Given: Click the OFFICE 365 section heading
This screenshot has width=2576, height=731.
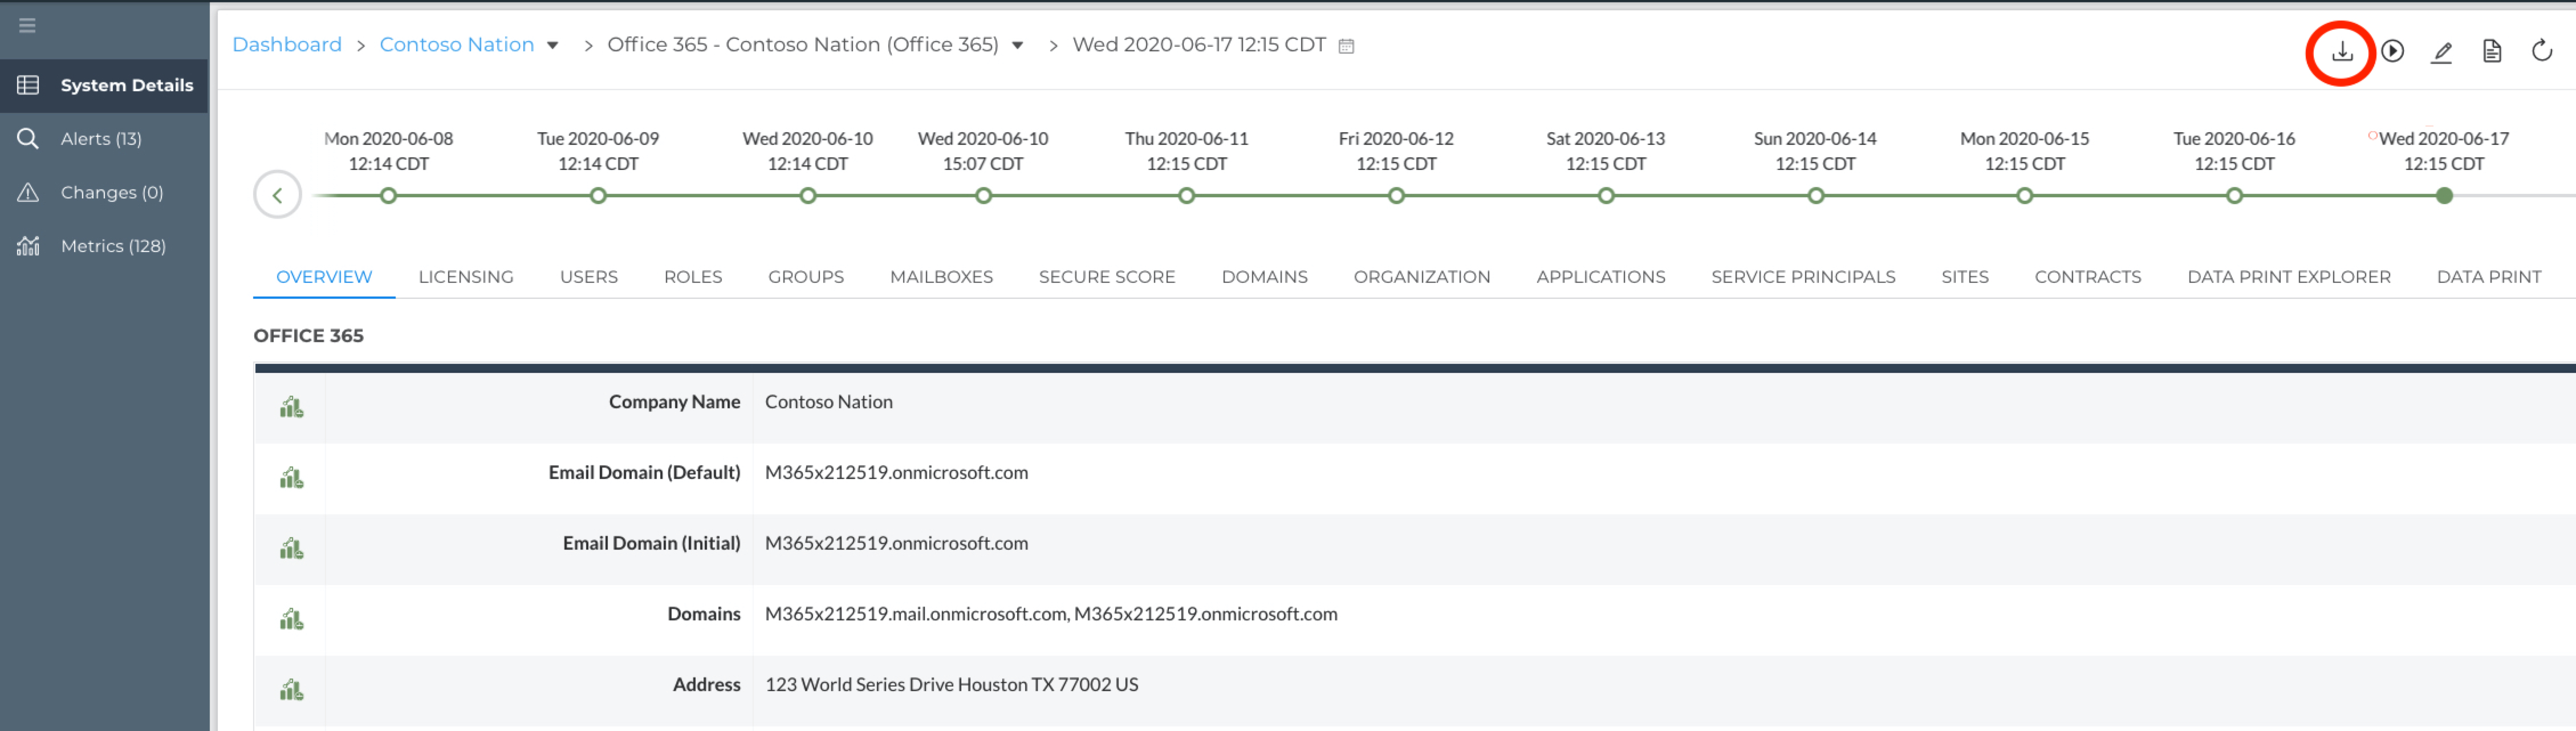Looking at the screenshot, I should click(308, 336).
